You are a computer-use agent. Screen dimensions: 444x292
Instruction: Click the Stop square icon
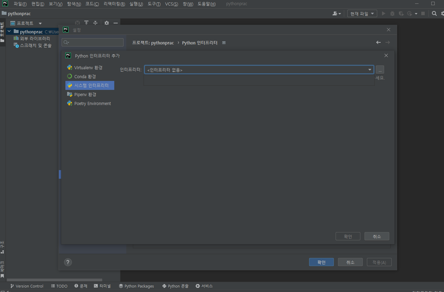tap(423, 13)
